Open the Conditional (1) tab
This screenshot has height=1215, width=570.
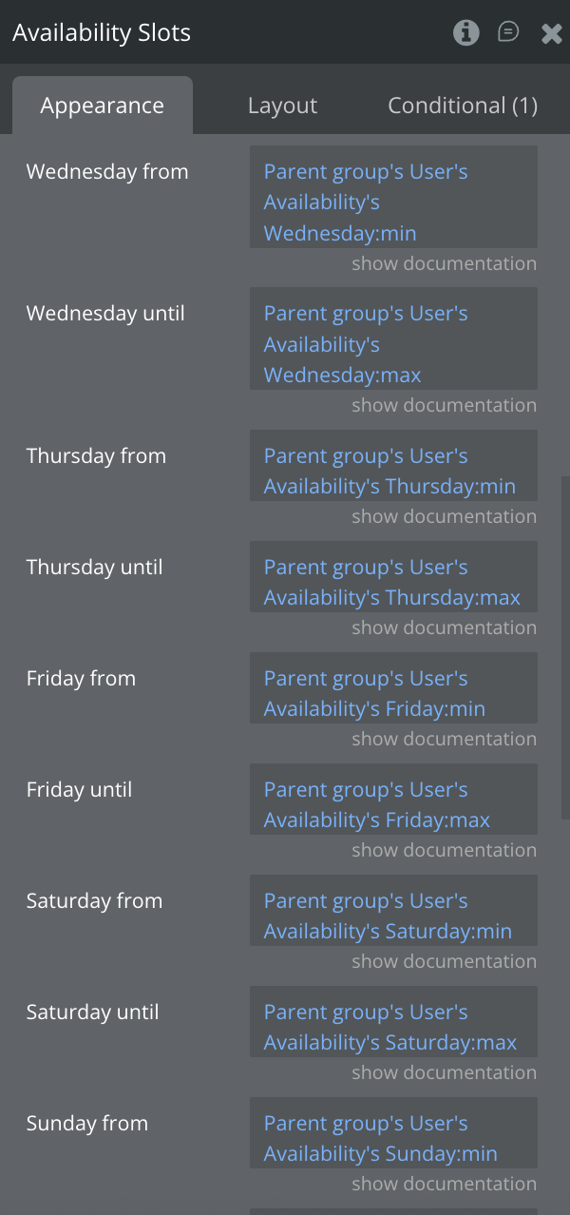463,106
